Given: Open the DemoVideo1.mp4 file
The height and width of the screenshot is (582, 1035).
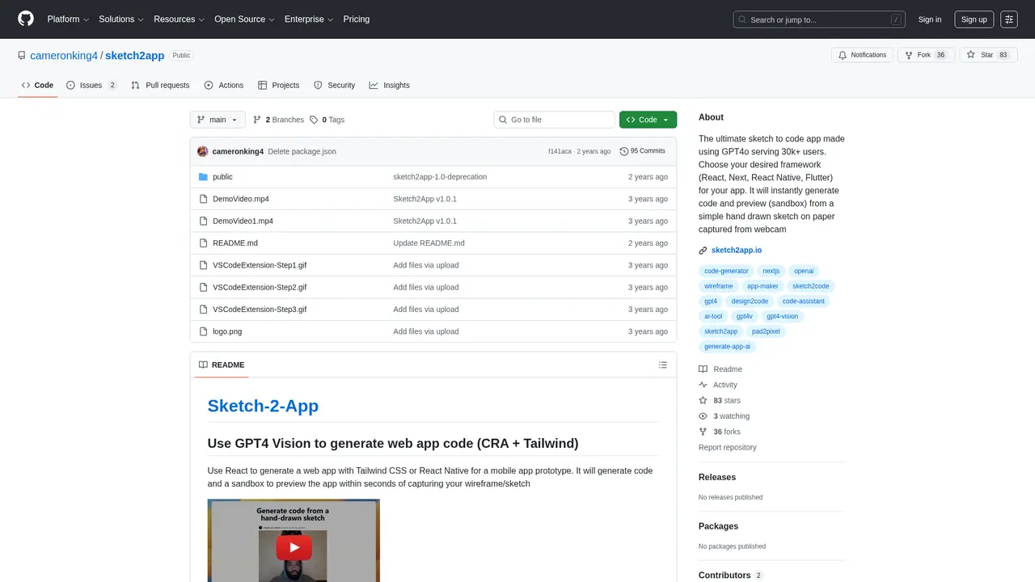Looking at the screenshot, I should tap(243, 221).
